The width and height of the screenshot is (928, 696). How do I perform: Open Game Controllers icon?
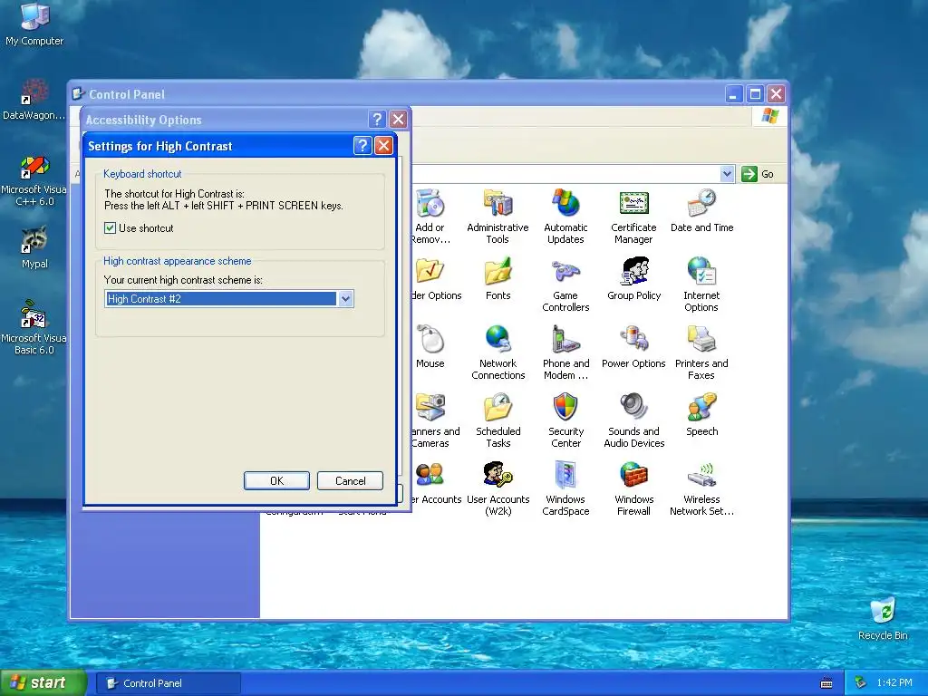point(565,285)
